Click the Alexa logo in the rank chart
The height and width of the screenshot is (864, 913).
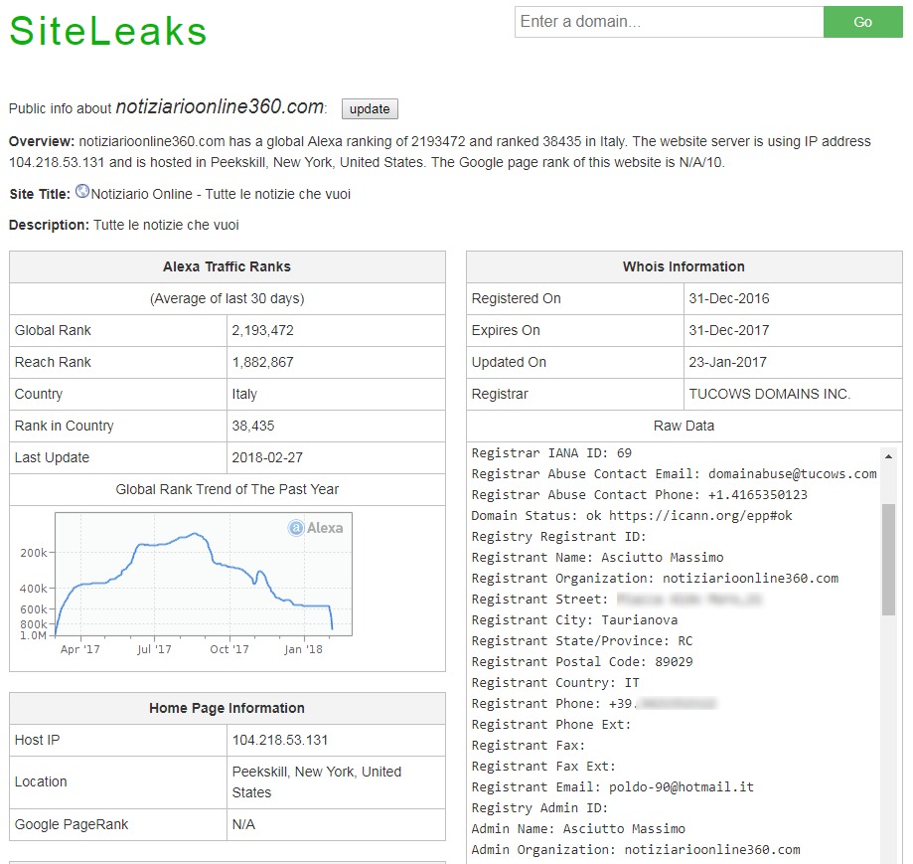[x=316, y=528]
